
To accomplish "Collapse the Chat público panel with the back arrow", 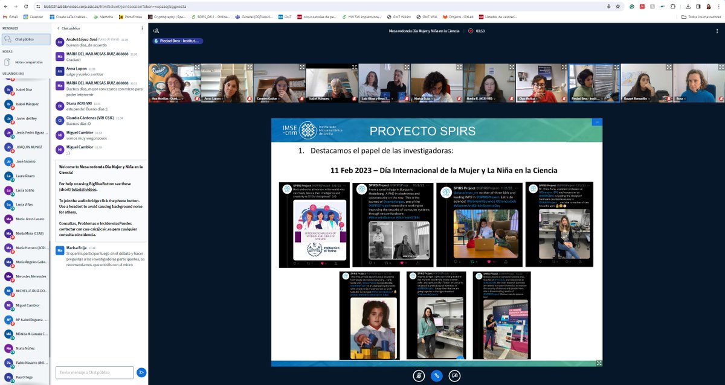I will (58, 28).
